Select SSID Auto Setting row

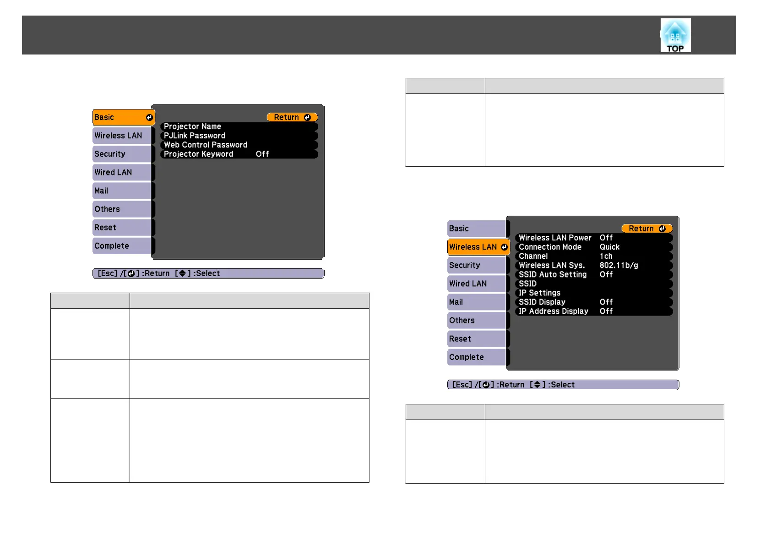[x=594, y=274]
